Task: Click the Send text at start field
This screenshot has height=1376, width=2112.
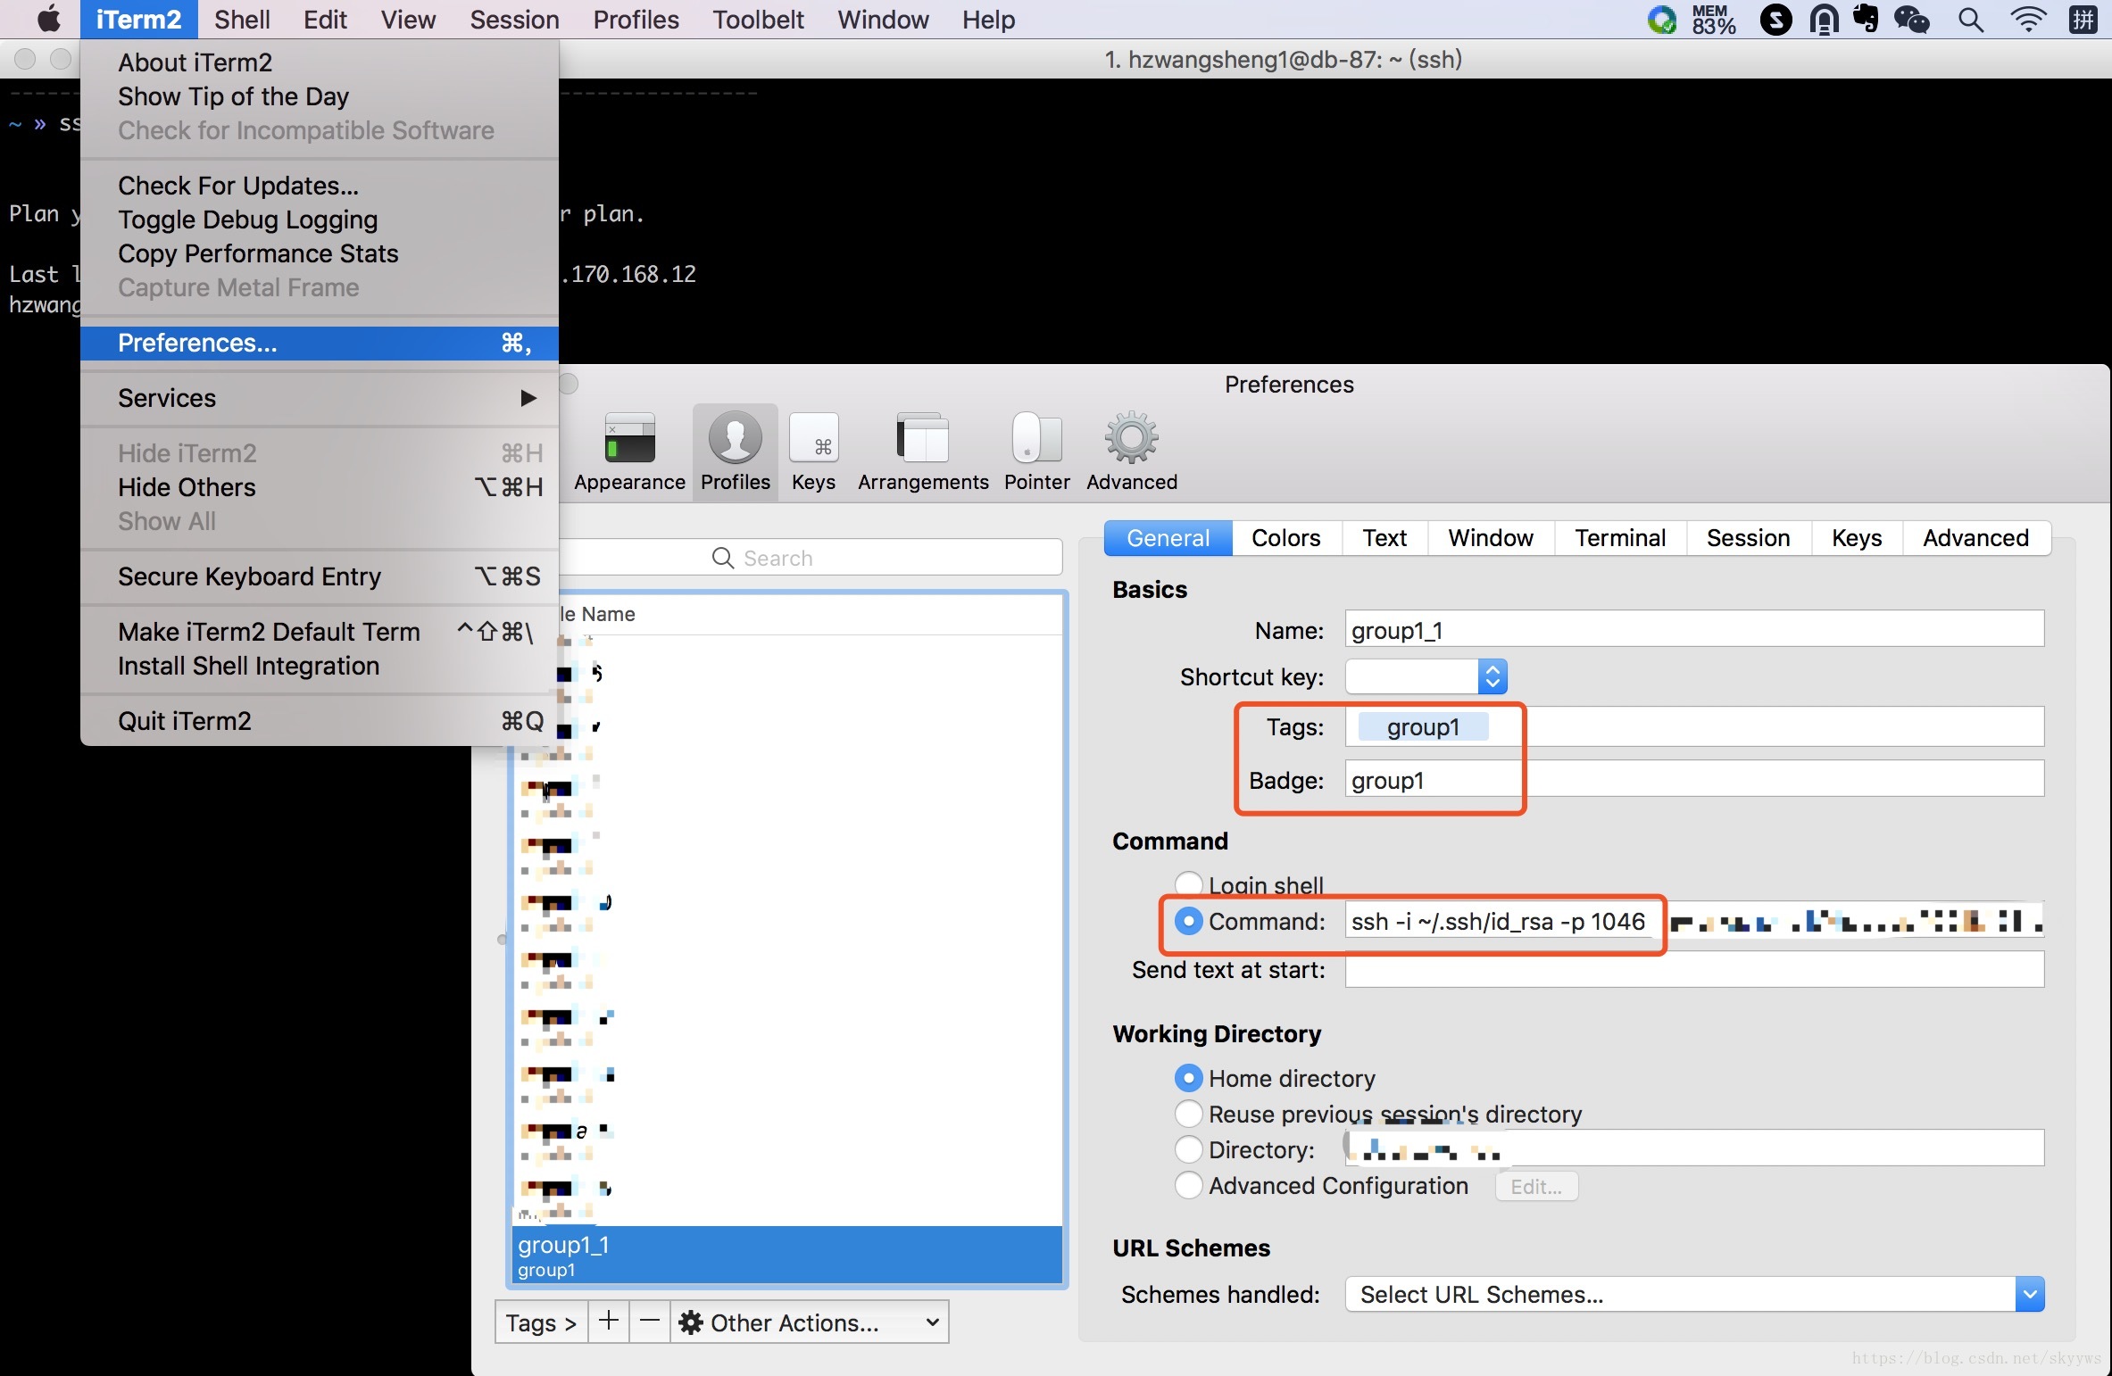Action: click(x=1694, y=969)
